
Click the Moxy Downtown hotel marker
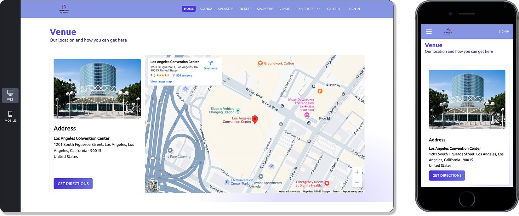pyautogui.click(x=307, y=115)
